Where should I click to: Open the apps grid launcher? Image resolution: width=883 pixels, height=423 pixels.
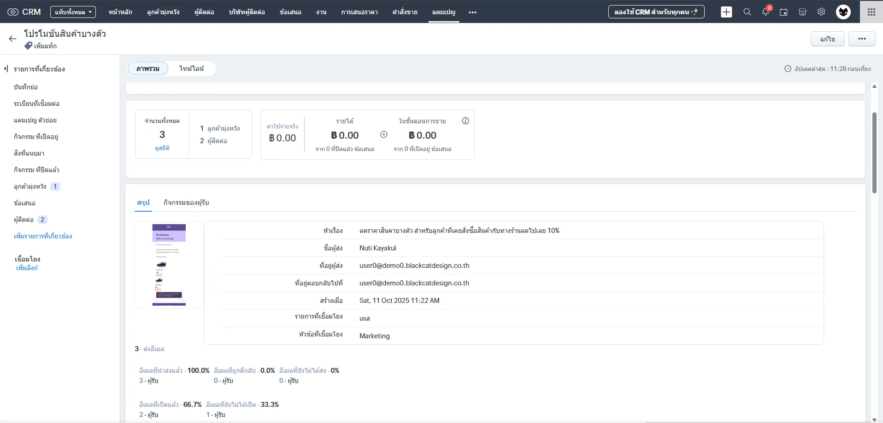coord(871,12)
